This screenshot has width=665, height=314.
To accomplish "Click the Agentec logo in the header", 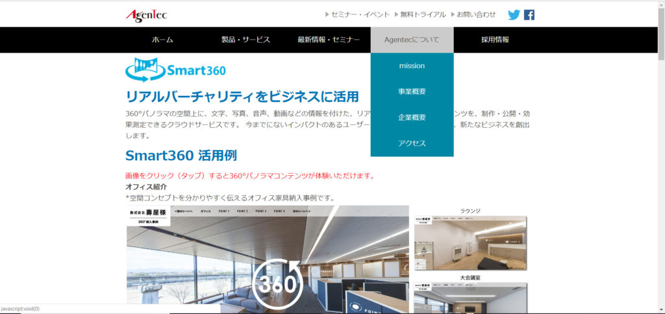I will coord(146,14).
